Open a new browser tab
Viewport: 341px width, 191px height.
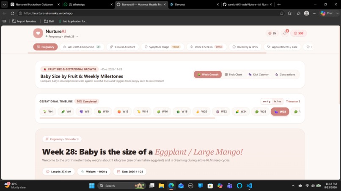coord(279,4)
